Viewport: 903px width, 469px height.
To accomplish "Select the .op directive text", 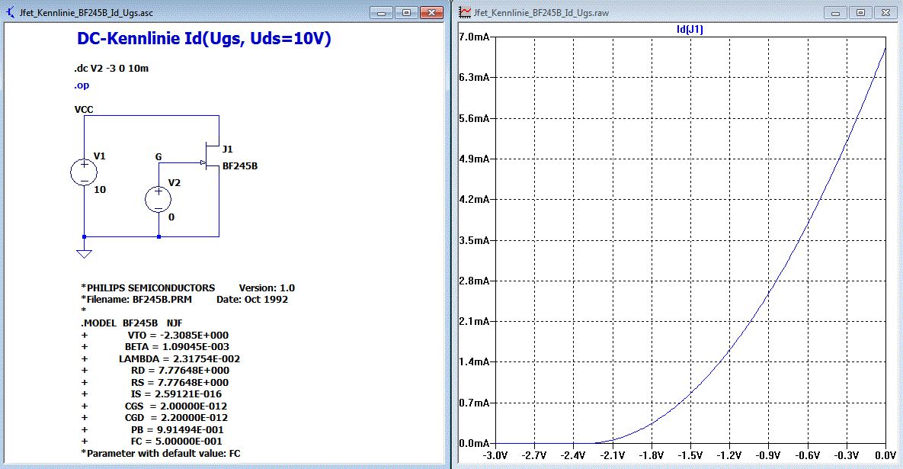I will [x=82, y=85].
